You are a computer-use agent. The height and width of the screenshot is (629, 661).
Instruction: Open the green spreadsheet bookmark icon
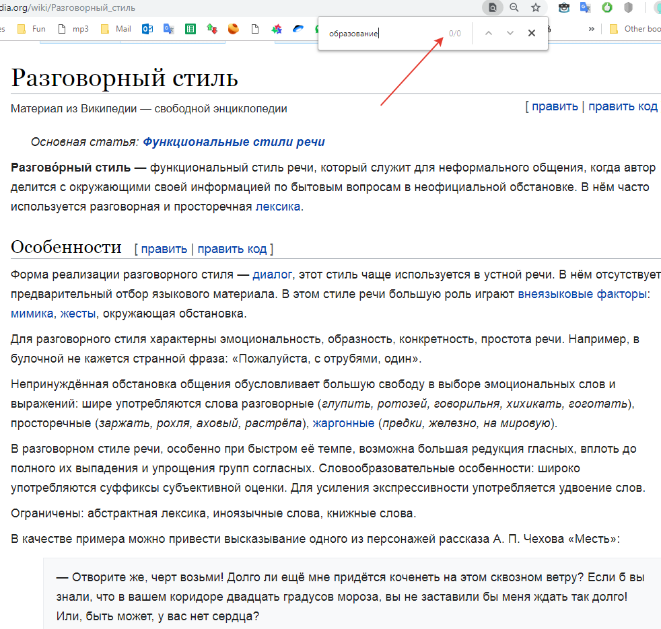(190, 29)
